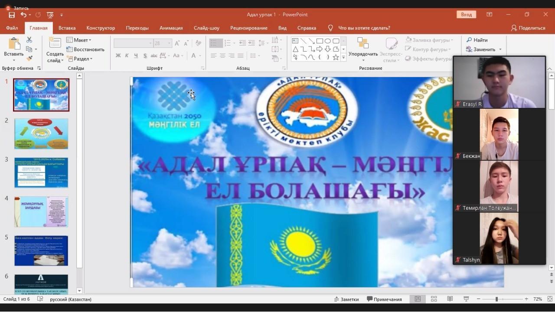The image size is (555, 312).
Task: Click the align text left icon
Action: click(x=214, y=55)
